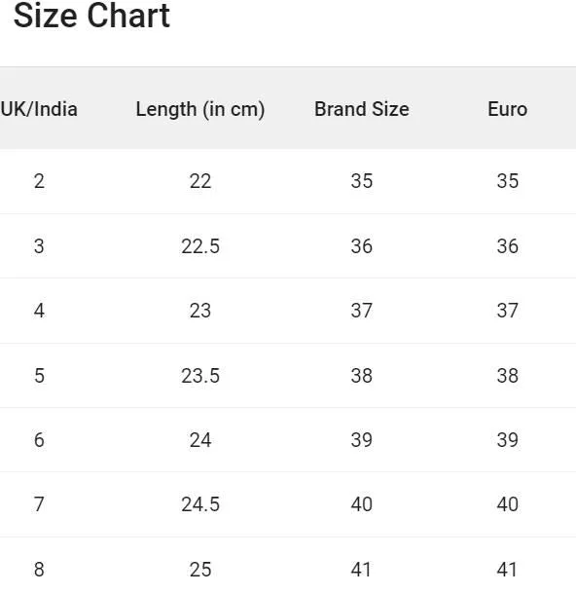
Task: Select Brand Size 37 cell
Action: tap(362, 311)
